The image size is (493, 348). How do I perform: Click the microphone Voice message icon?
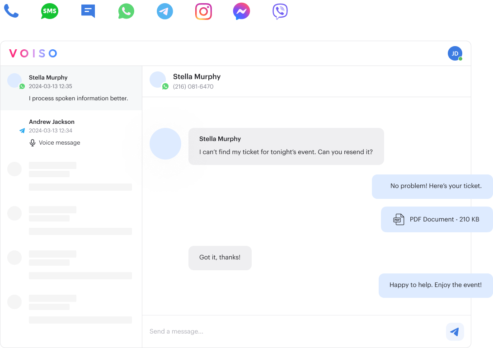[x=33, y=143]
